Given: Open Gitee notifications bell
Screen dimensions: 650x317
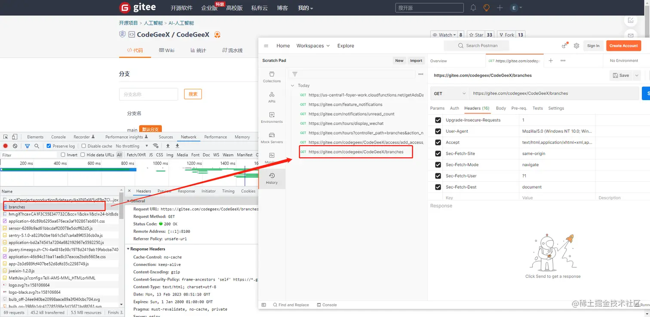Looking at the screenshot, I should [473, 8].
